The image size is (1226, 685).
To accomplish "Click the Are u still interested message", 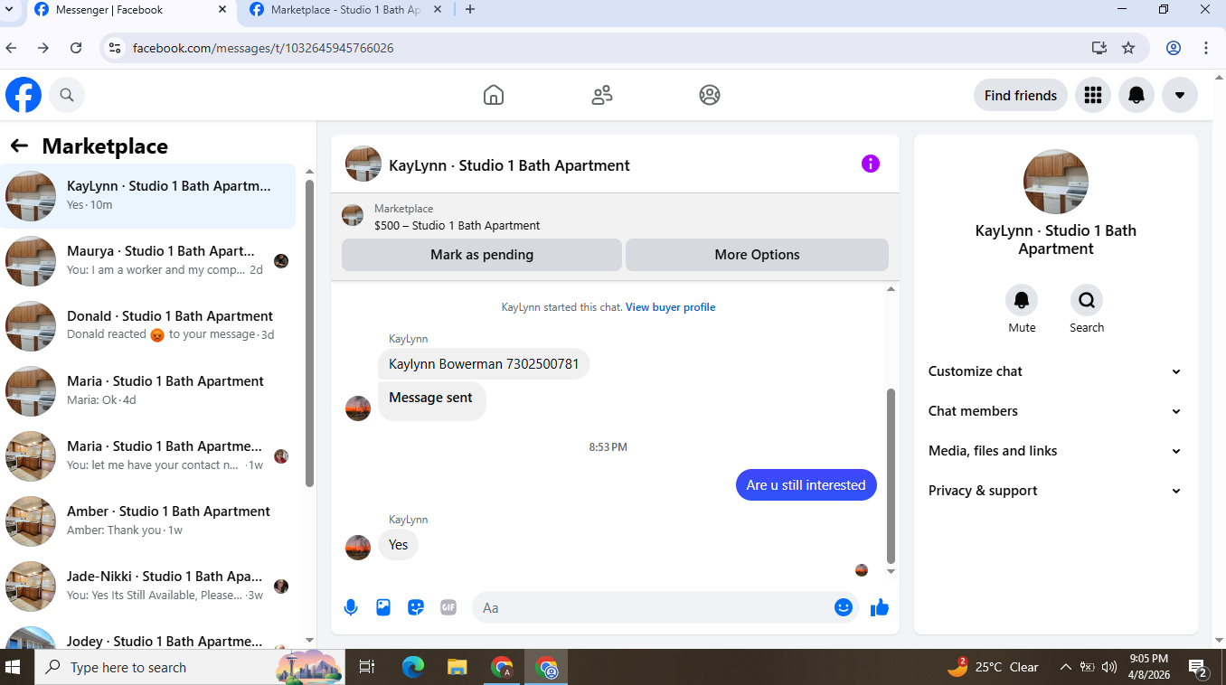I will click(806, 485).
